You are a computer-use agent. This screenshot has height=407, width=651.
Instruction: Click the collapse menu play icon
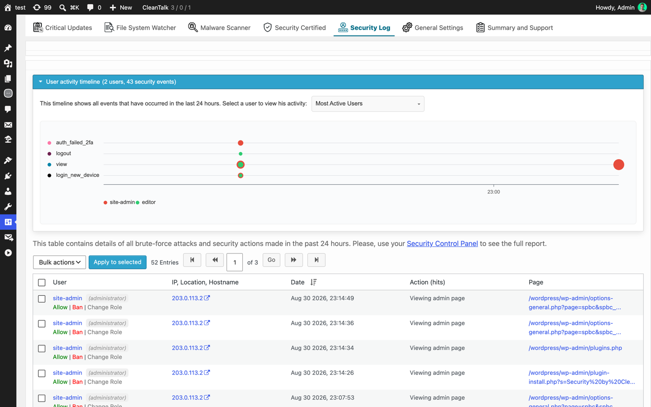(8, 253)
